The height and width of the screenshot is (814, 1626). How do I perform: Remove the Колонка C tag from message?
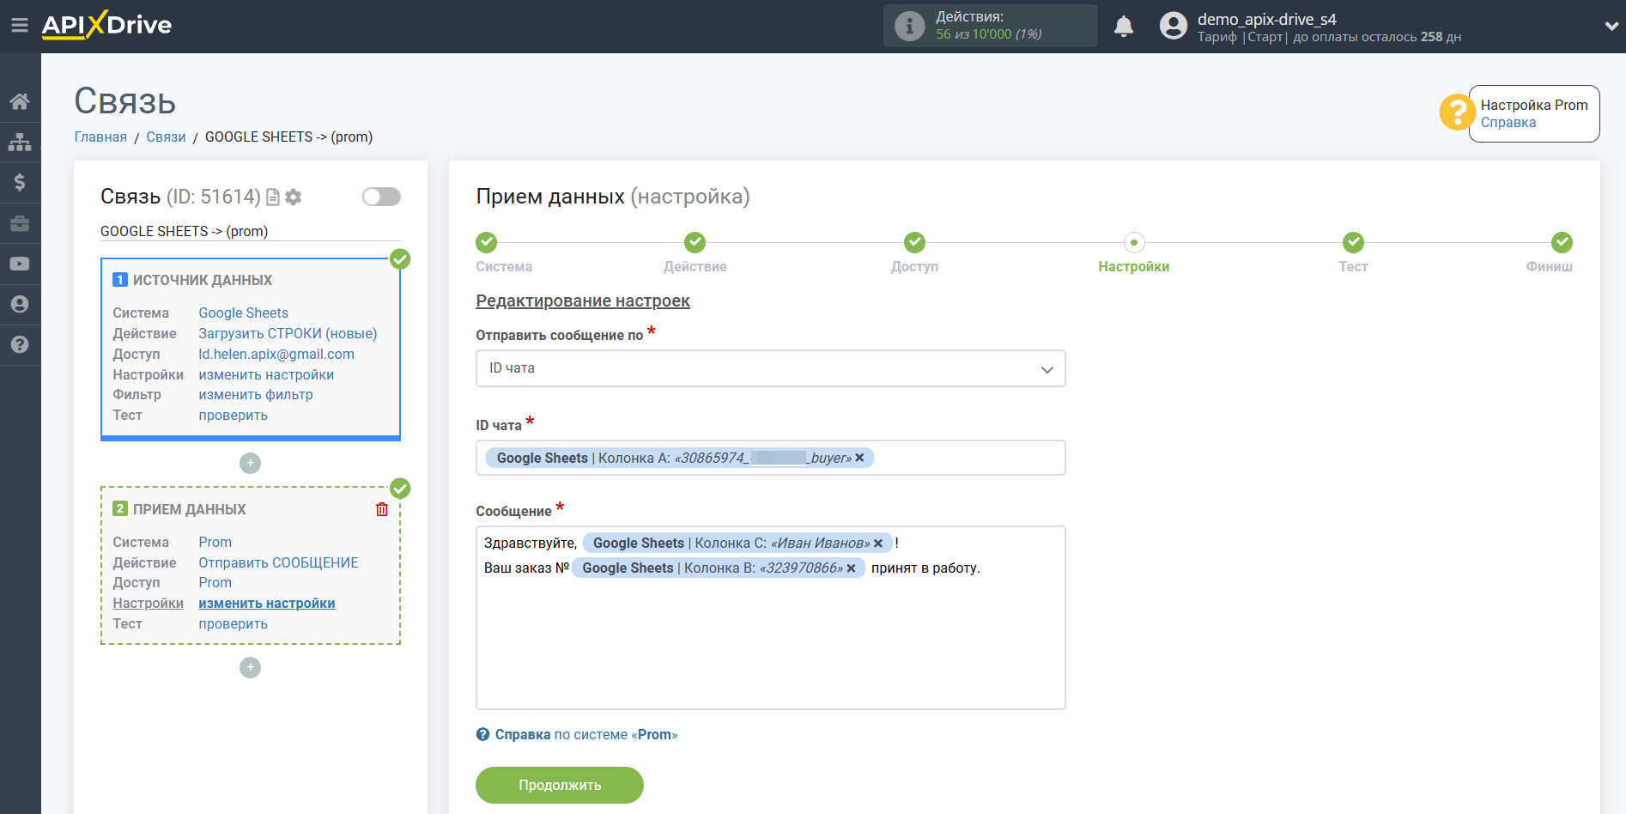coord(878,544)
